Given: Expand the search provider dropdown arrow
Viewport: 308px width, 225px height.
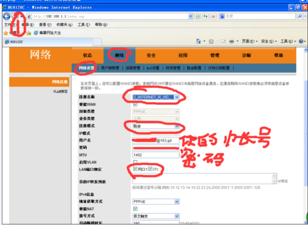Looking at the screenshot, I should pyautogui.click(x=305, y=16).
